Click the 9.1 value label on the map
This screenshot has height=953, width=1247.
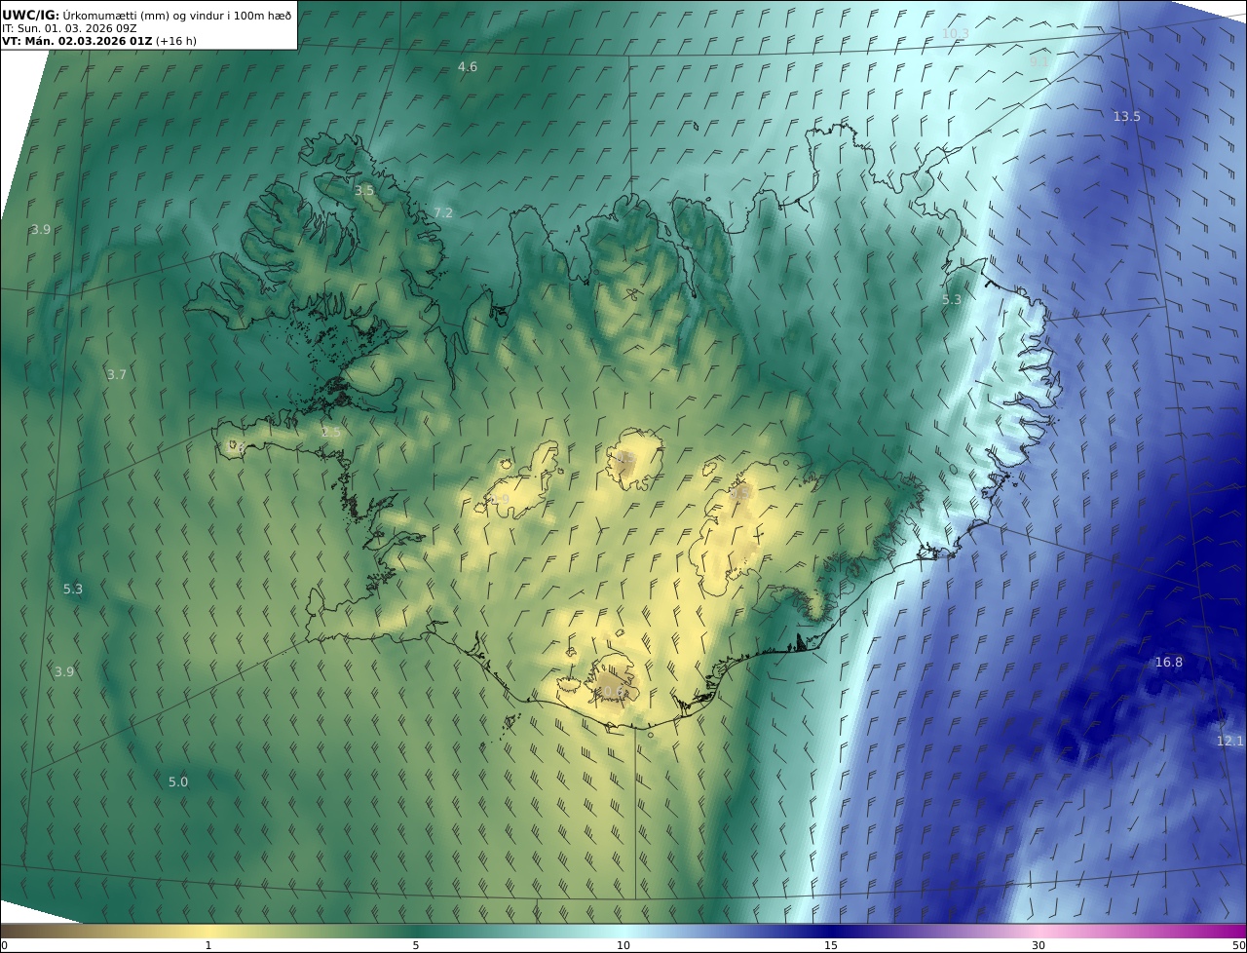click(1039, 60)
